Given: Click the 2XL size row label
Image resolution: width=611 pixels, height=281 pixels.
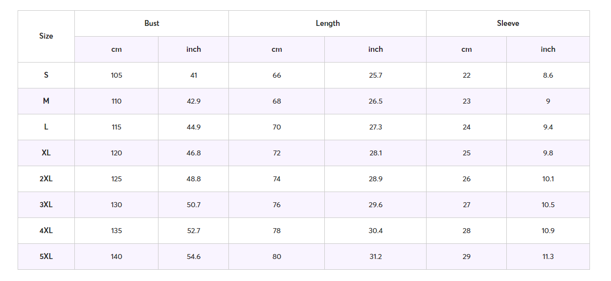Looking at the screenshot, I should 46,179.
